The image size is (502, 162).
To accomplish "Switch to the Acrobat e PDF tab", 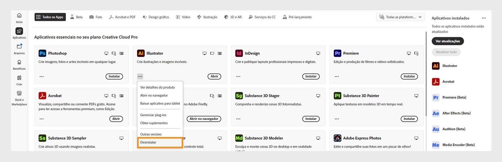I will click(x=122, y=17).
